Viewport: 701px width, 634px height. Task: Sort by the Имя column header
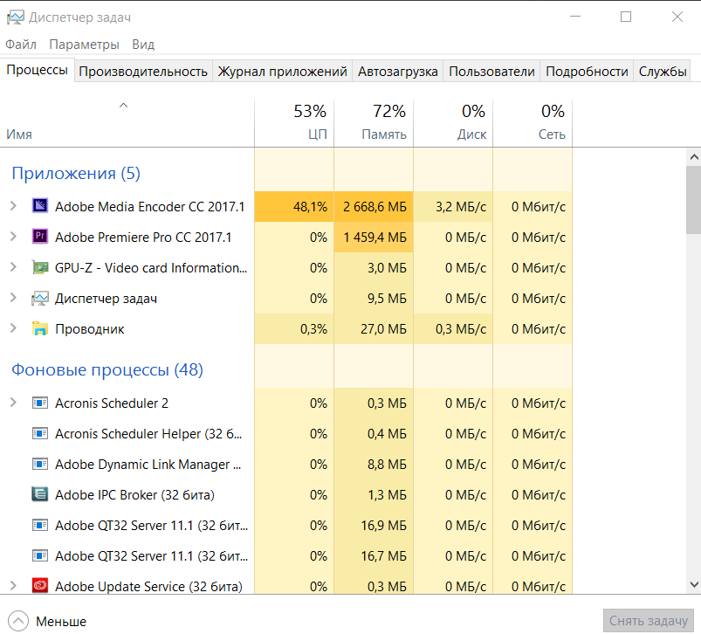coord(127,123)
